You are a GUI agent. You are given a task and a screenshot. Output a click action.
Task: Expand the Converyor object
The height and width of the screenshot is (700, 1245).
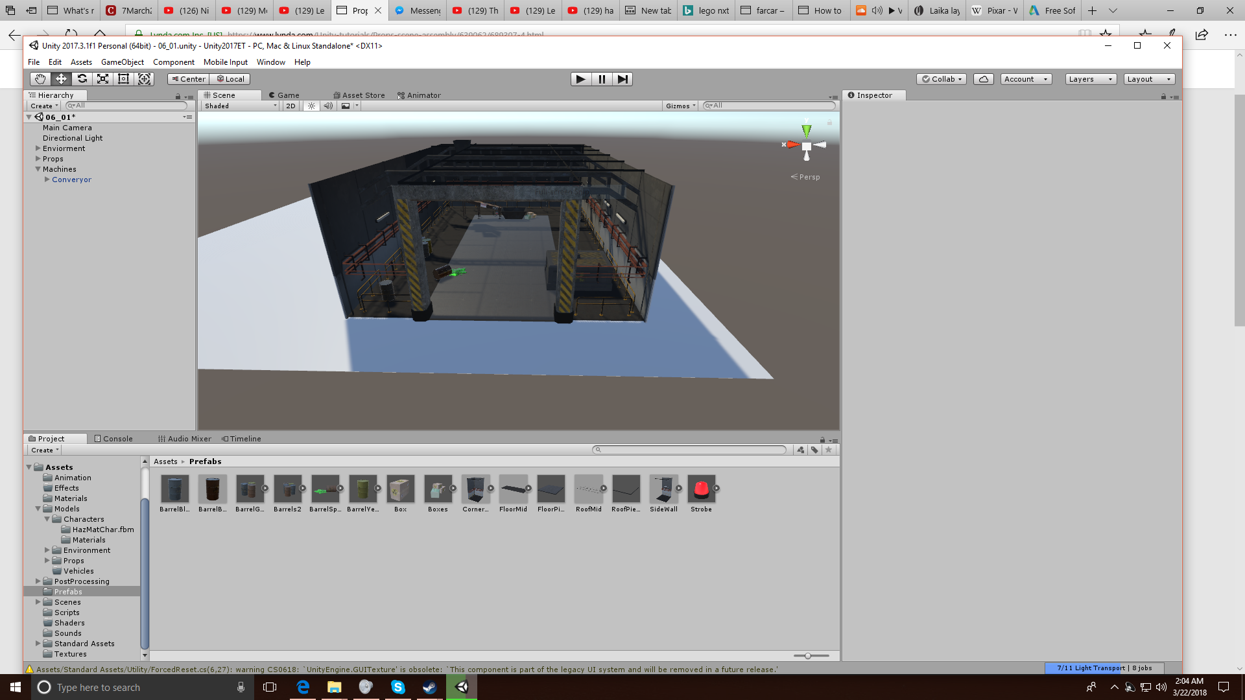[x=47, y=180]
